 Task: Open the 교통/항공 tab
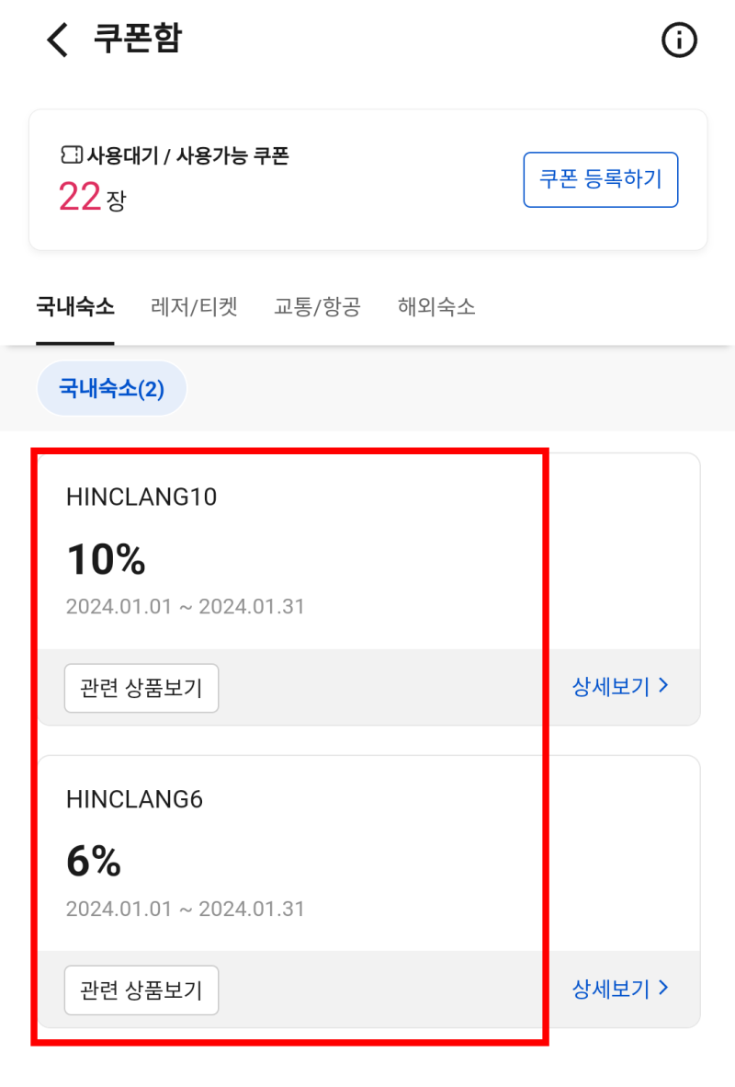pyautogui.click(x=317, y=307)
